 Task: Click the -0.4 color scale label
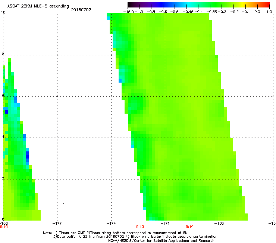point(198,12)
